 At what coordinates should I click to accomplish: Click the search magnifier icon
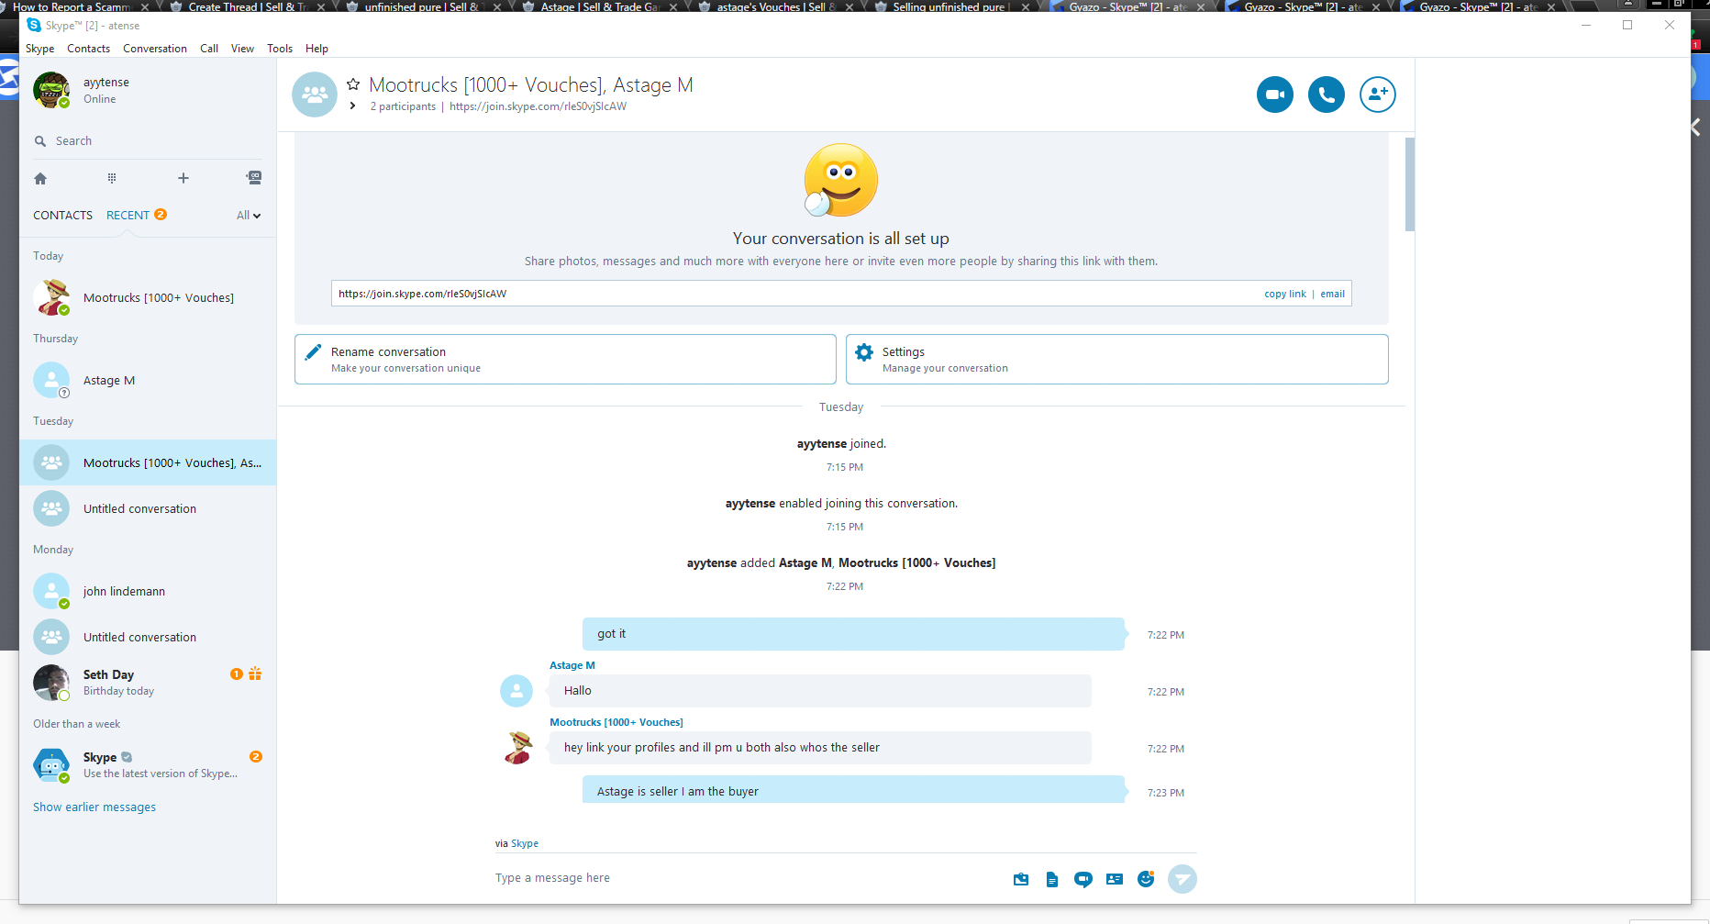[x=40, y=141]
